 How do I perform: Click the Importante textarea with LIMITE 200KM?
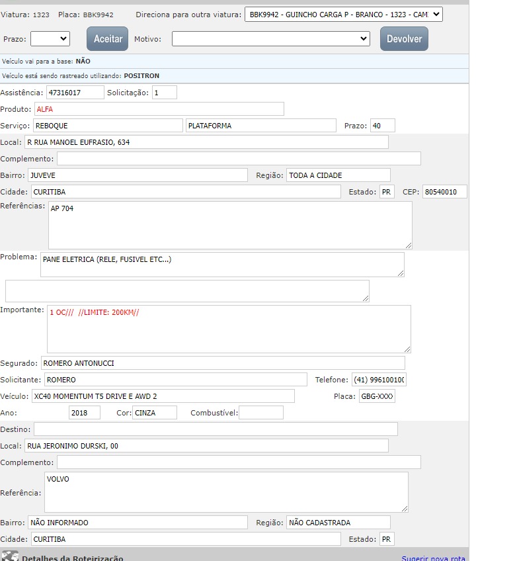[229, 329]
